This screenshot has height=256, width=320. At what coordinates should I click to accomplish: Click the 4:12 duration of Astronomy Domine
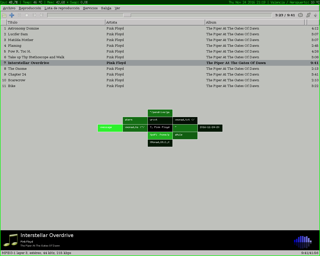point(315,28)
